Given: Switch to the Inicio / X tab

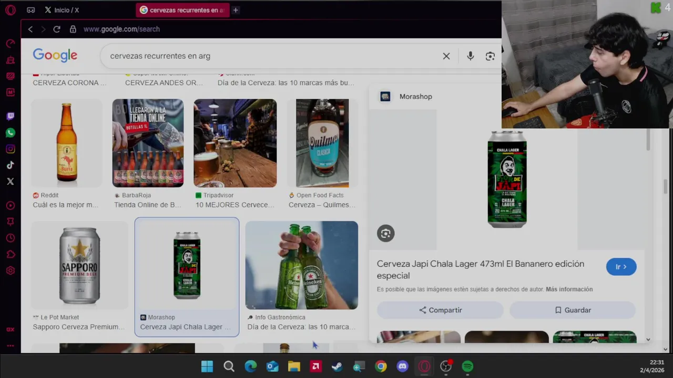Looking at the screenshot, I should point(62,10).
